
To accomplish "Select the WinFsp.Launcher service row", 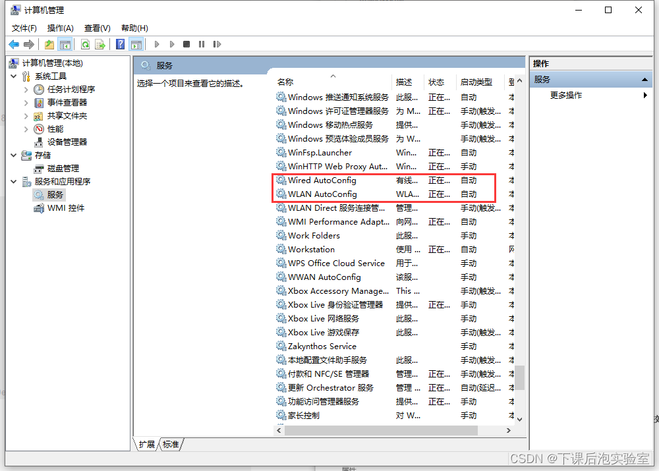I will (x=395, y=153).
